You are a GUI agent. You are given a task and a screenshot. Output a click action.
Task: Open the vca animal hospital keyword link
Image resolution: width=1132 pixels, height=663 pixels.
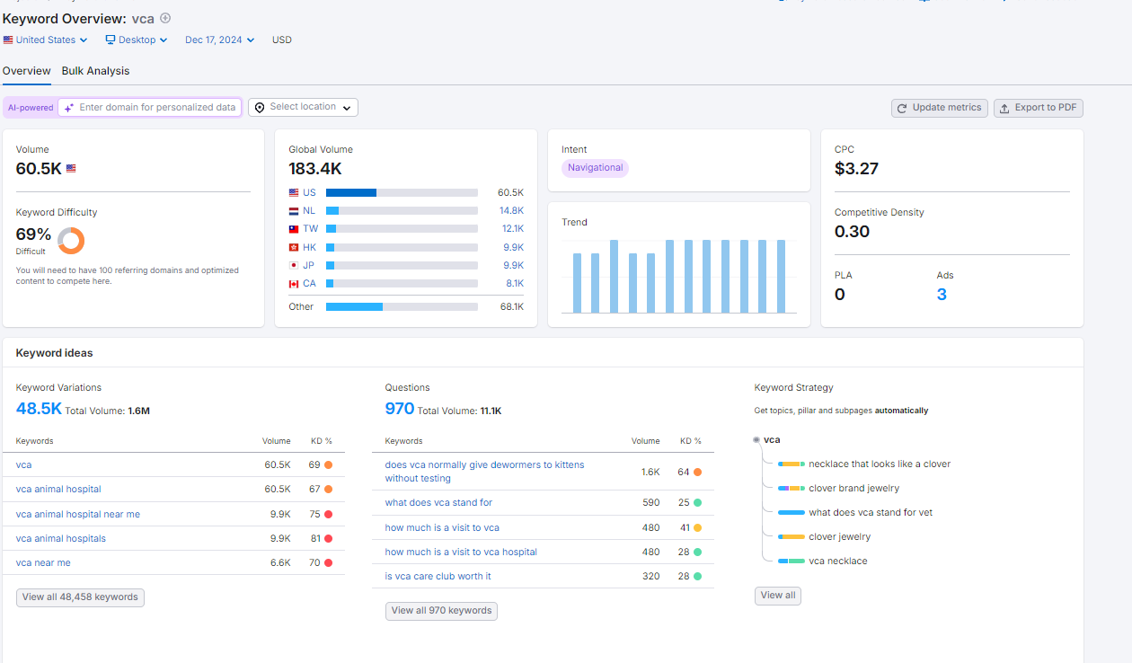(x=58, y=490)
